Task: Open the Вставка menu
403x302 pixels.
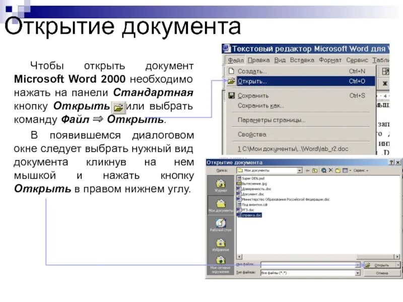Action: click(x=302, y=60)
